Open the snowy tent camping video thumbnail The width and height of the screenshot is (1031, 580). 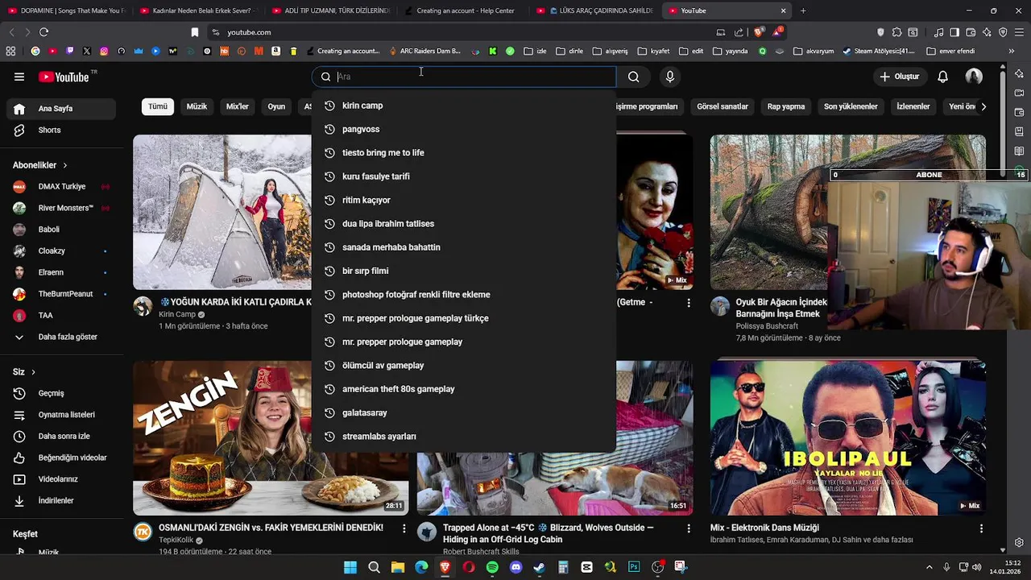point(222,212)
